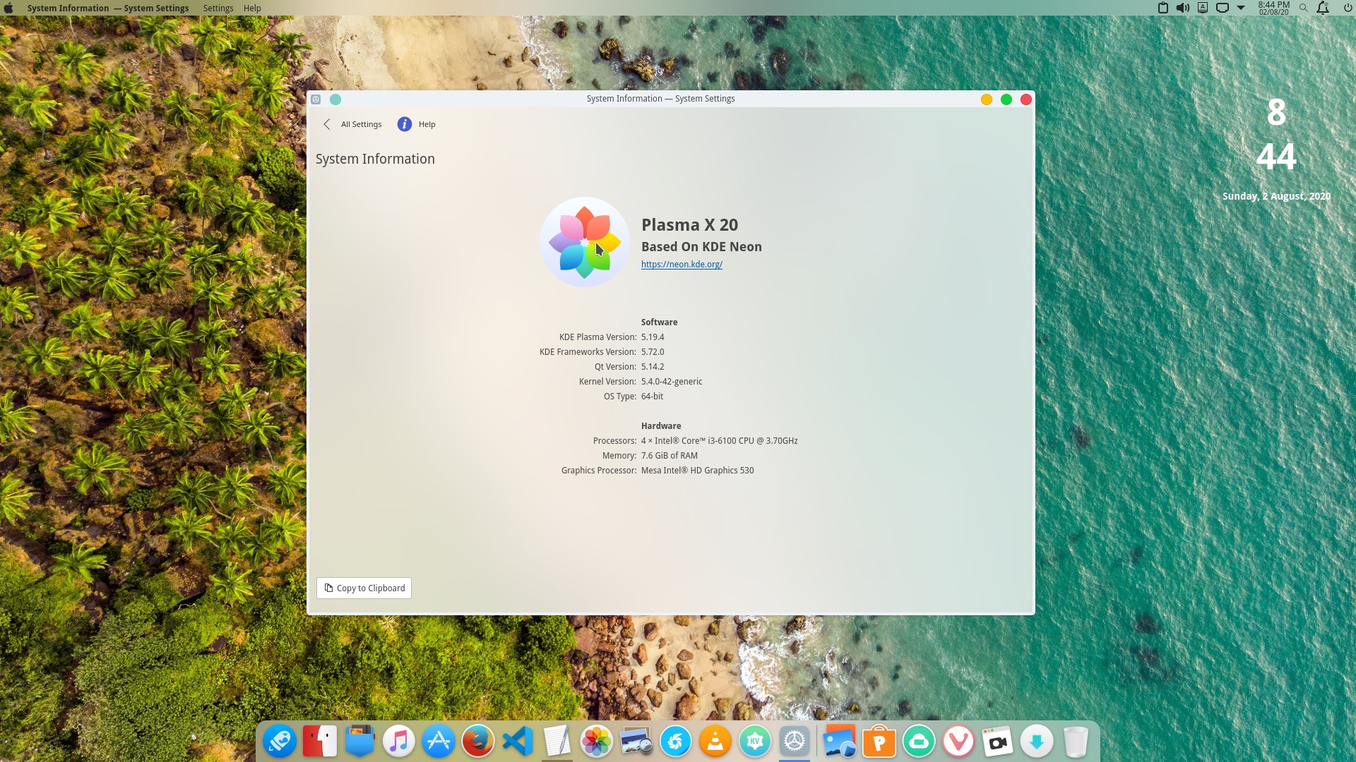Select Kernel Version value 5.4.0-42-generic
The width and height of the screenshot is (1356, 762).
click(x=672, y=382)
